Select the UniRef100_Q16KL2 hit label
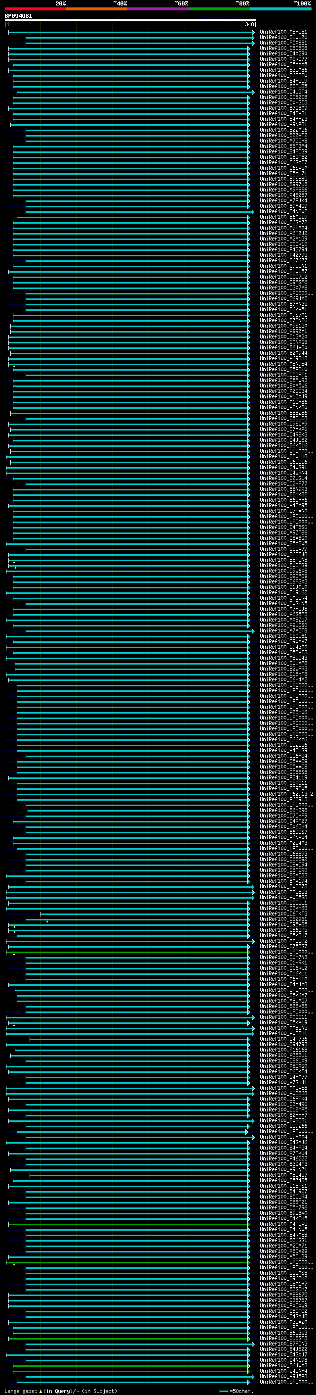 [x=283, y=968]
